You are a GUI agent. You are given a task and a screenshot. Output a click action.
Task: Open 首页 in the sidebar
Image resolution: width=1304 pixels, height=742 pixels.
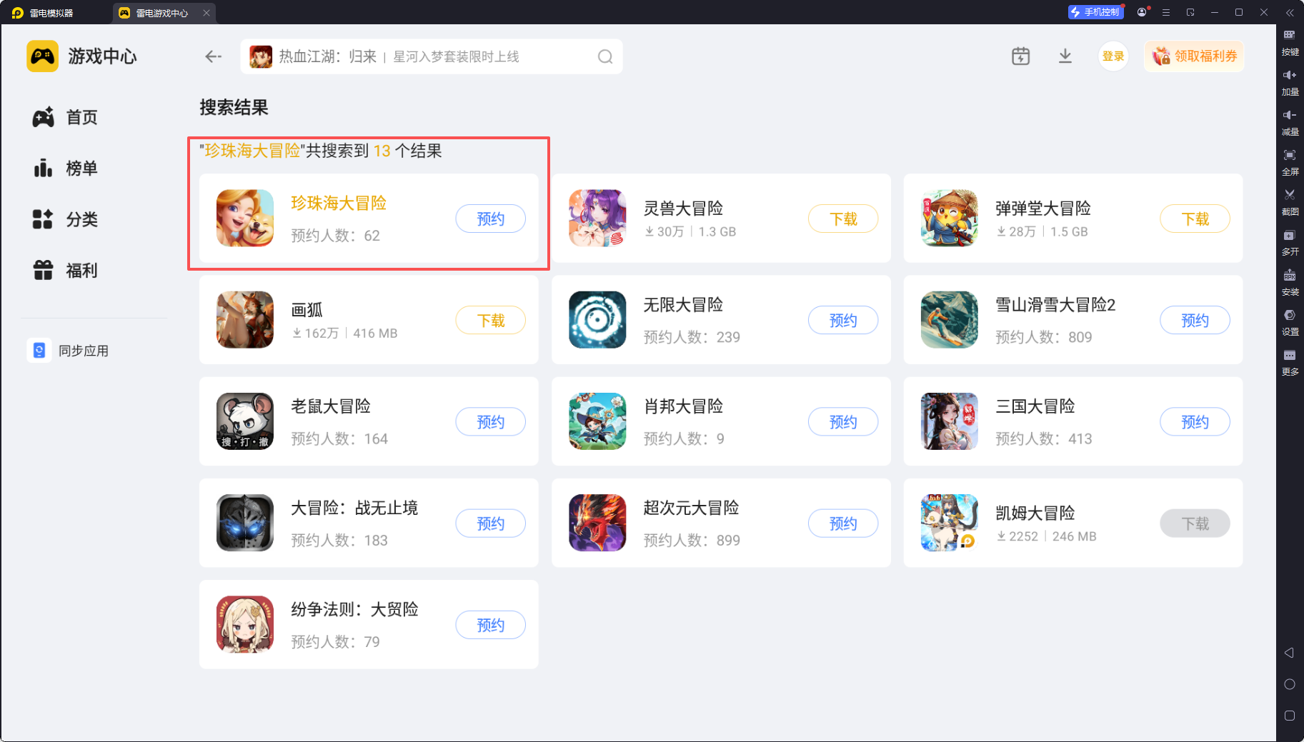point(65,117)
